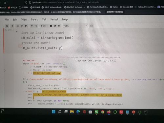This screenshot has width=164, height=123.
Task: Open National Center for bookmark
Action: coord(145,7)
